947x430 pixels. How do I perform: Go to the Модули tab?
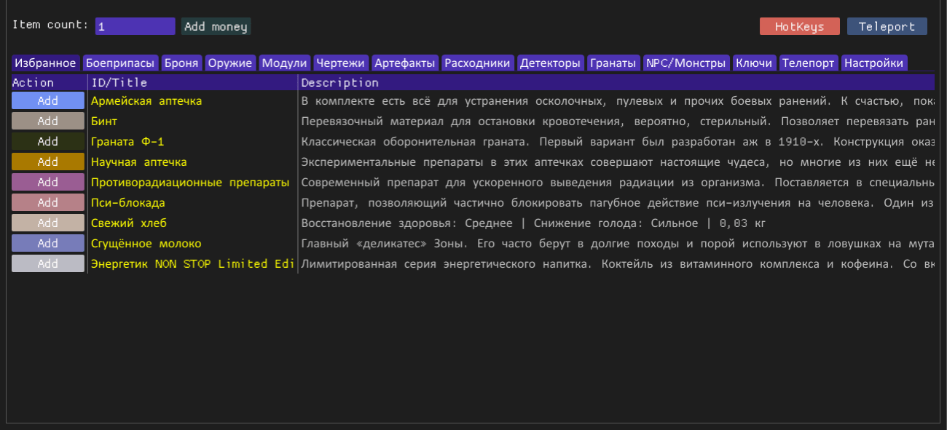coord(285,63)
